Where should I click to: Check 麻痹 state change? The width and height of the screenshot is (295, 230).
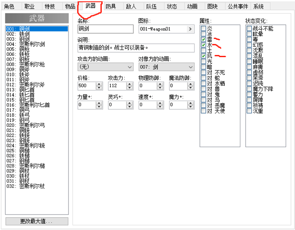(249, 67)
